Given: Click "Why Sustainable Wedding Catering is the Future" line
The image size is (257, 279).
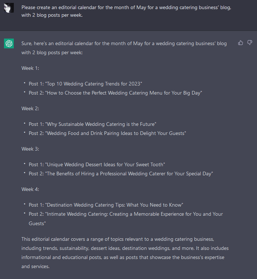Looking at the screenshot, I should coord(92,124).
